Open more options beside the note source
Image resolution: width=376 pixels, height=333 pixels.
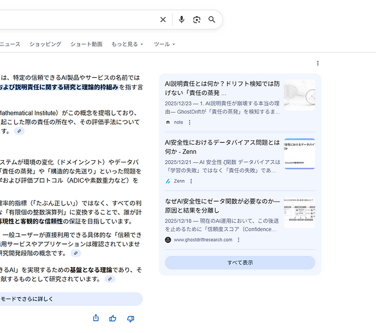point(190,122)
